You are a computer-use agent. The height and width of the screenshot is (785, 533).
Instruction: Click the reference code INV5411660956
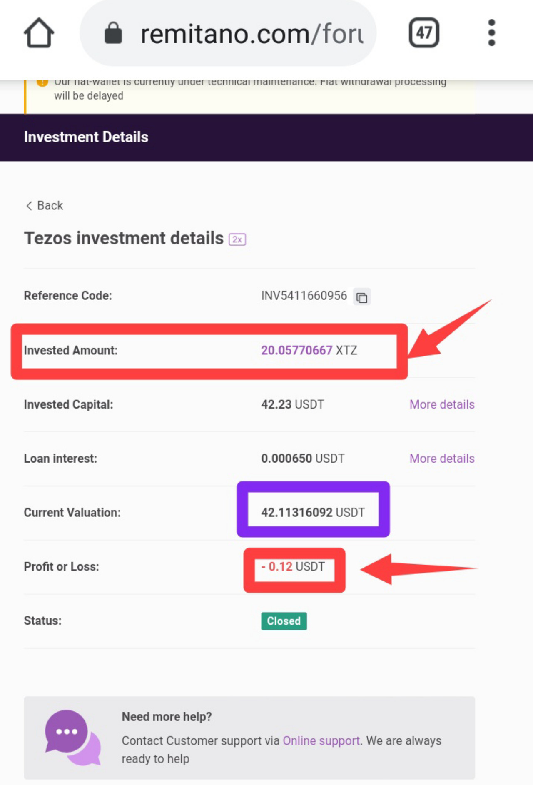304,296
